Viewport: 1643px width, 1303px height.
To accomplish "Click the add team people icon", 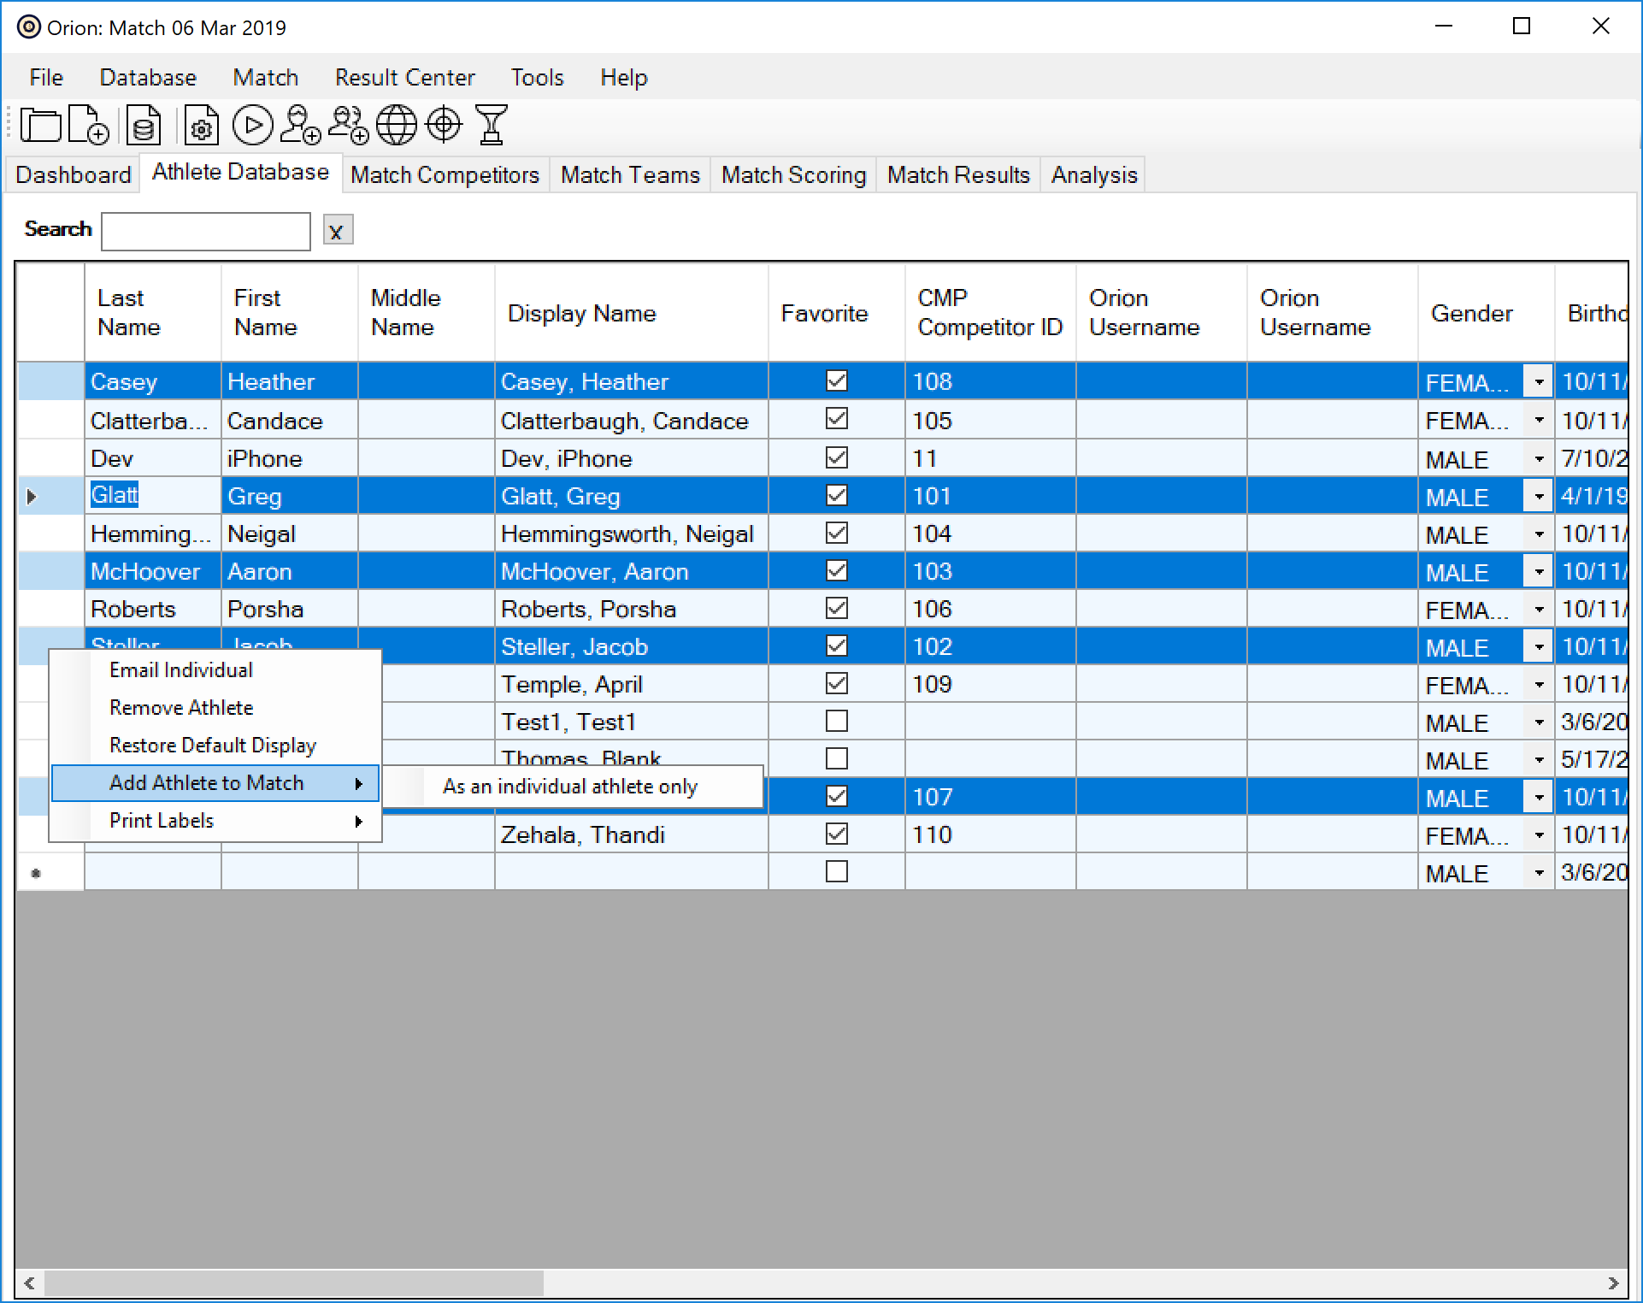I will pos(349,126).
